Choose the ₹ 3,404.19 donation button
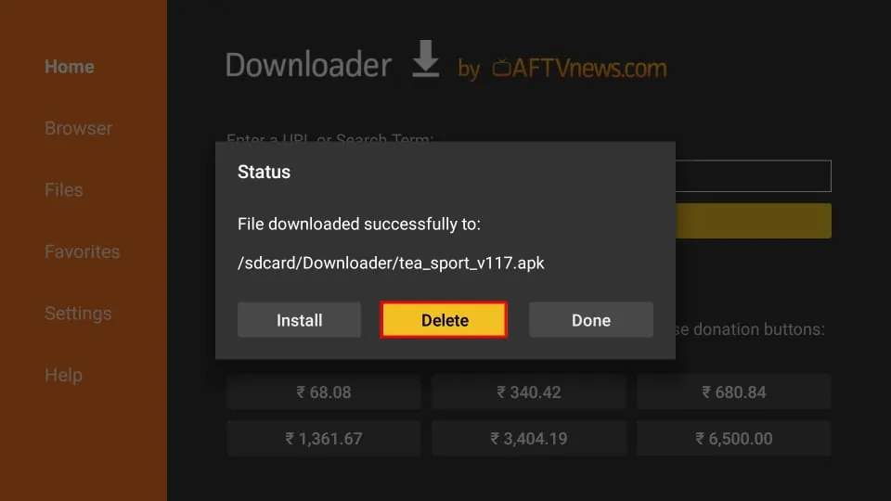This screenshot has width=891, height=501. (x=529, y=439)
